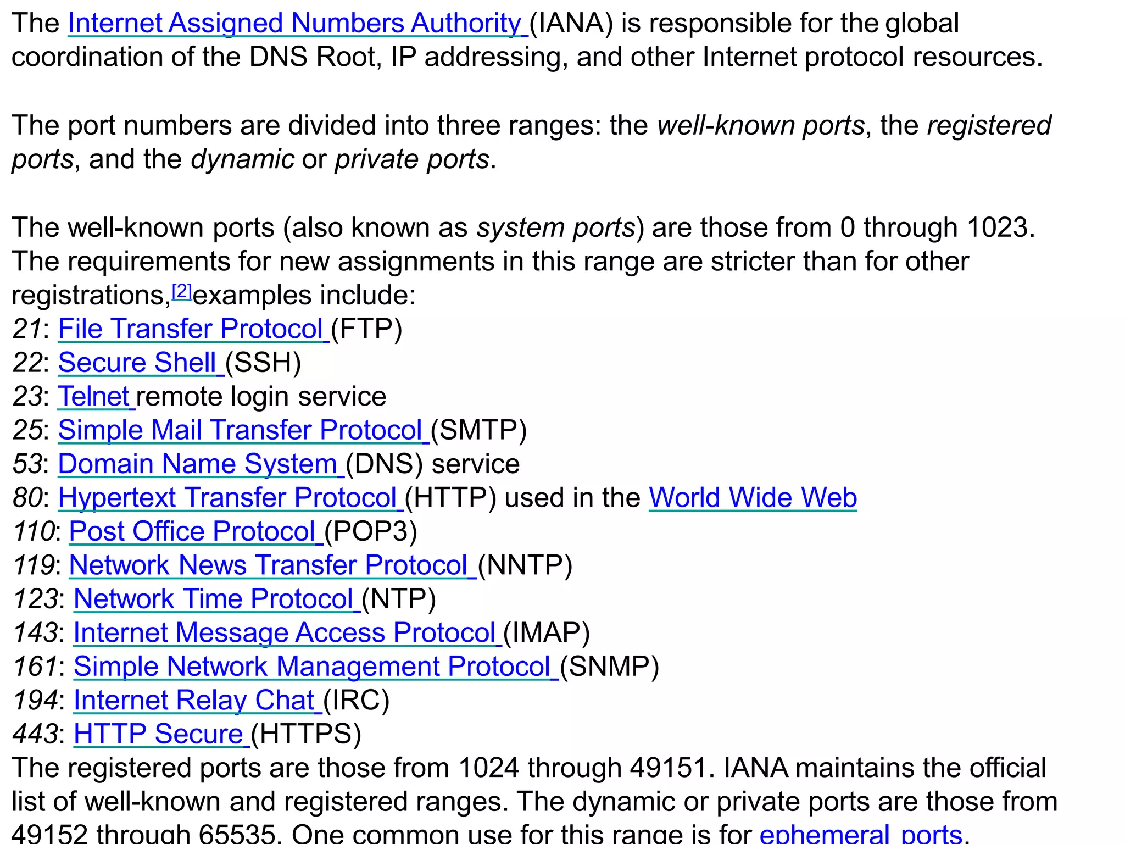Select the port number 21 text
1125x844 pixels.
27,329
